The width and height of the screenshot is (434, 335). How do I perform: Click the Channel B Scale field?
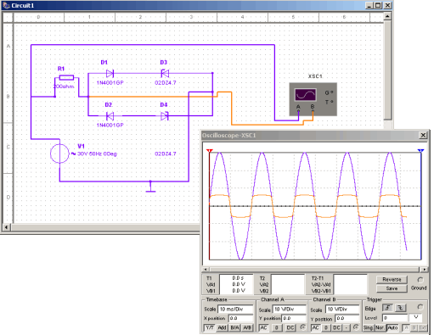(x=342, y=310)
